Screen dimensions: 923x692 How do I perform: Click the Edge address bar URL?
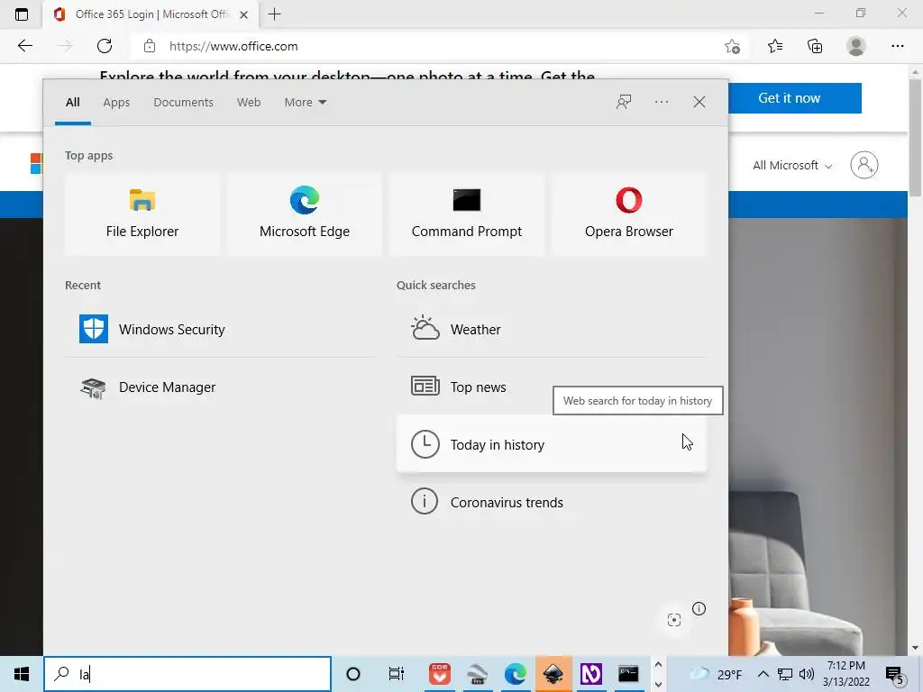pyautogui.click(x=233, y=46)
